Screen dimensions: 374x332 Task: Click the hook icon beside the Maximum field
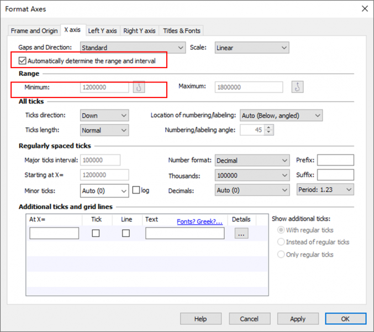(297, 87)
